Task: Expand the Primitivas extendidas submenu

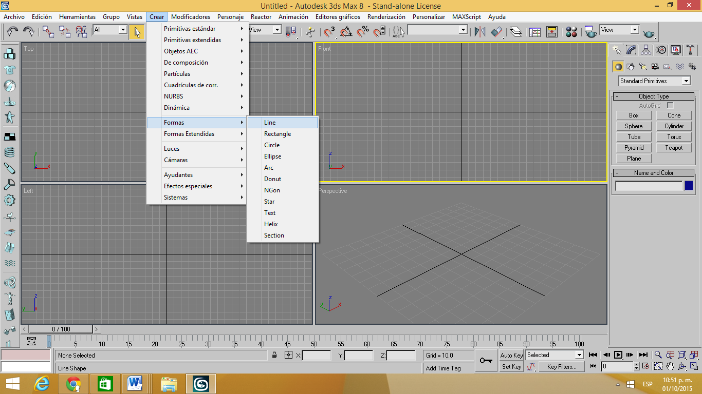Action: point(198,40)
